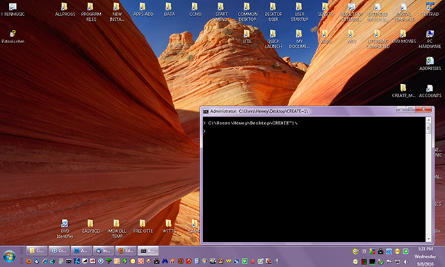Select the PC HARDWARE desktop icon
The width and height of the screenshot is (445, 267).
click(x=430, y=39)
